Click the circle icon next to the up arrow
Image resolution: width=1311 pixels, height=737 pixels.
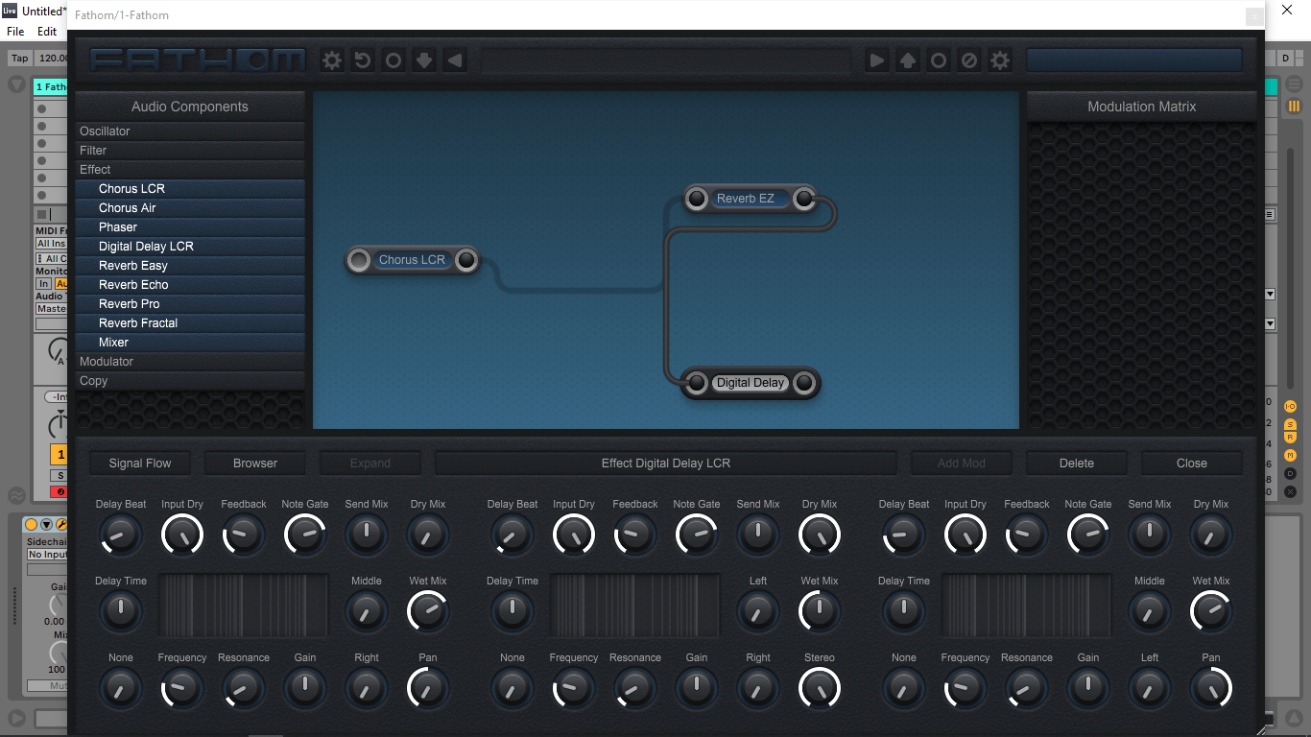(x=939, y=60)
